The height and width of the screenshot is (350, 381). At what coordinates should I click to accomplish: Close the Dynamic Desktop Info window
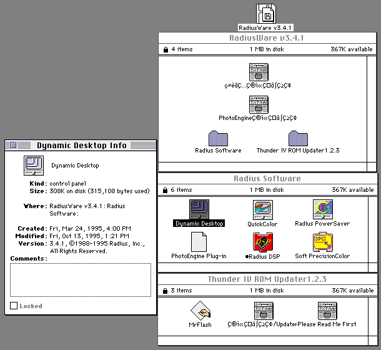13,146
